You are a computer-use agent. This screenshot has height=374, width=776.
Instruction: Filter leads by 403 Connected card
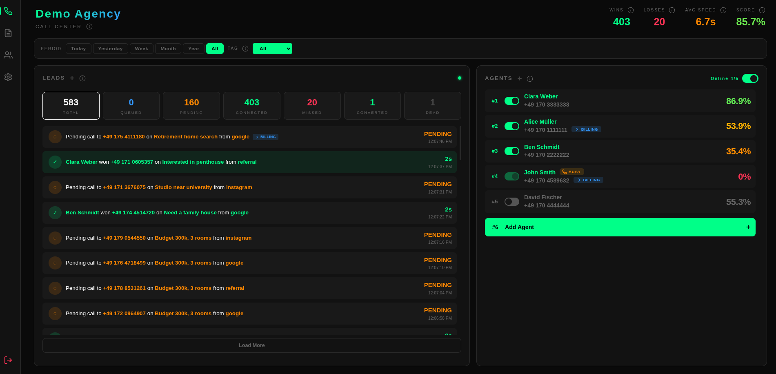click(252, 106)
